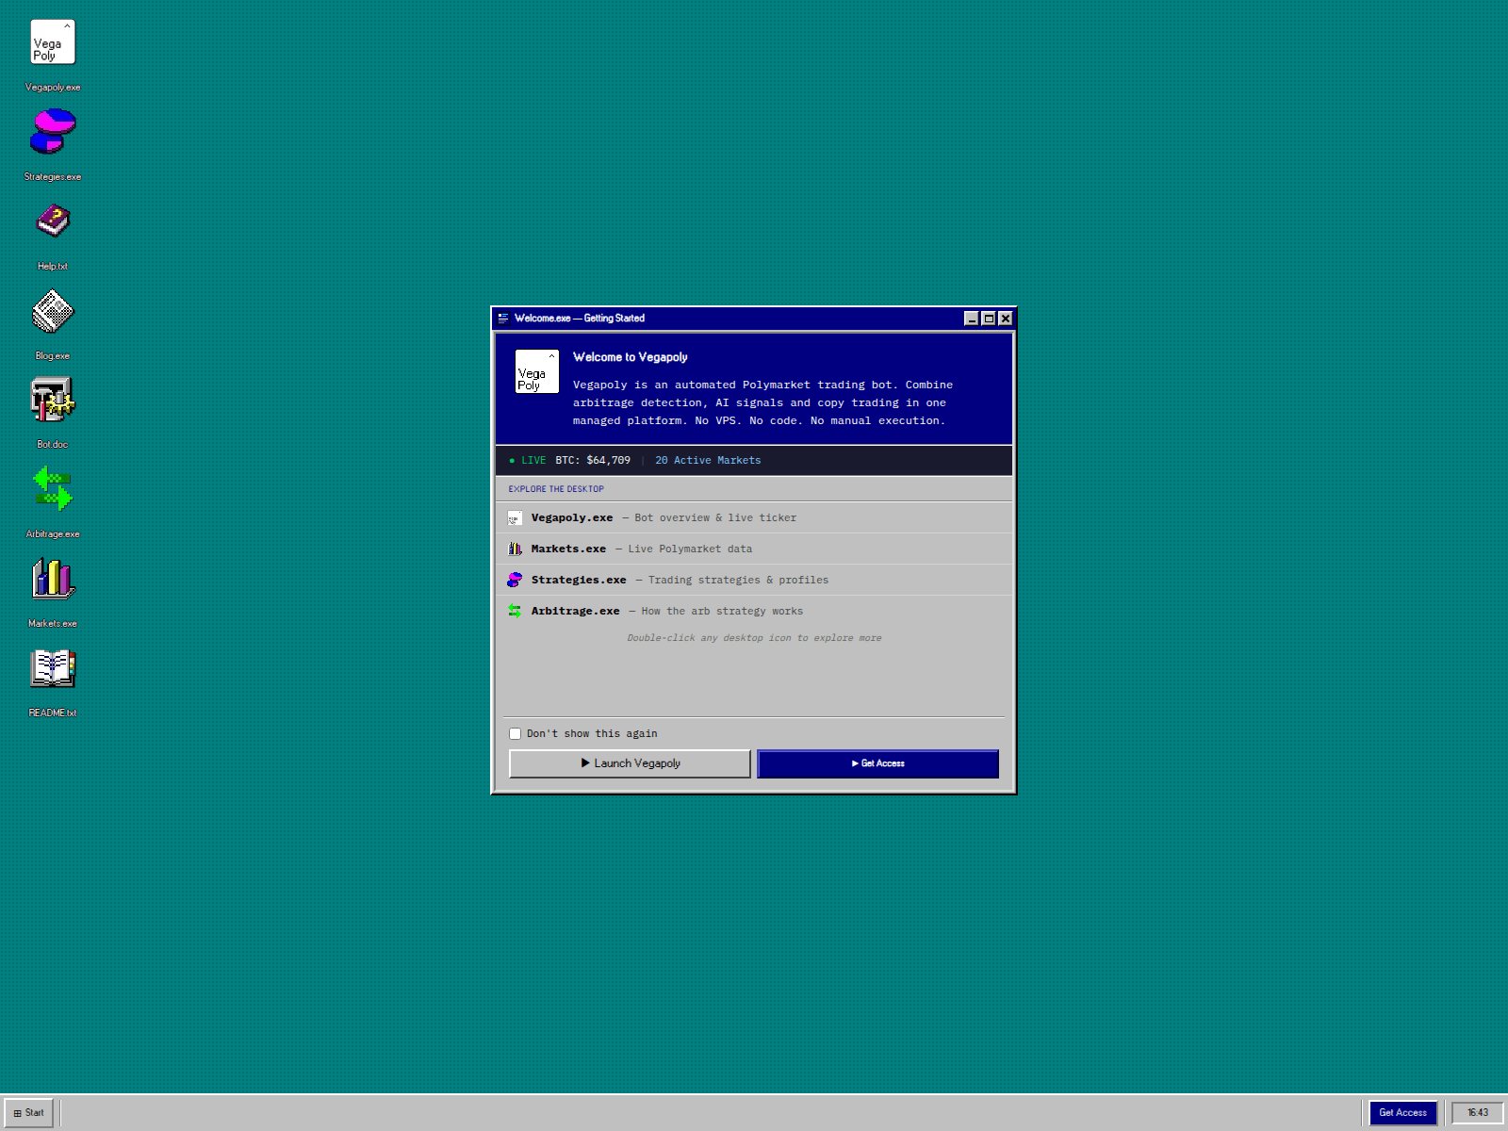This screenshot has height=1131, width=1508.
Task: Select the Markets.exe live Polymarket data entry
Action: coord(754,549)
